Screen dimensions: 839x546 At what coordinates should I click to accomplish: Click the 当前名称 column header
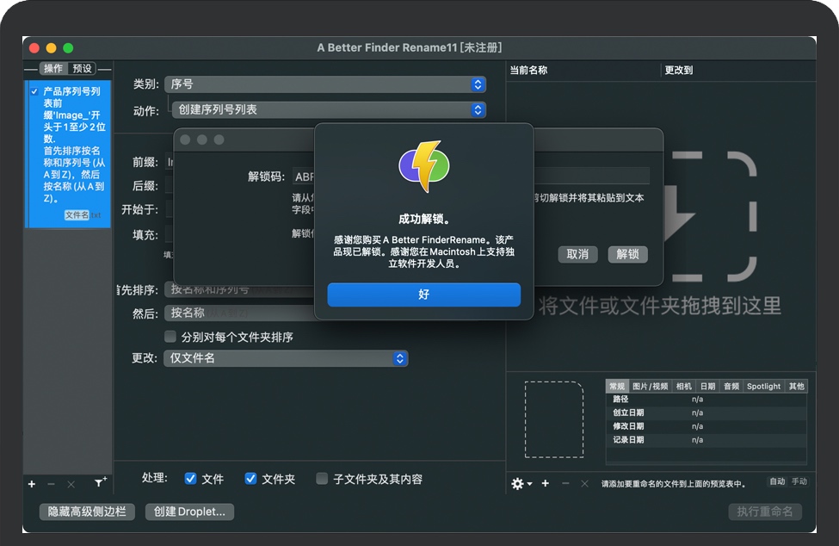(528, 70)
